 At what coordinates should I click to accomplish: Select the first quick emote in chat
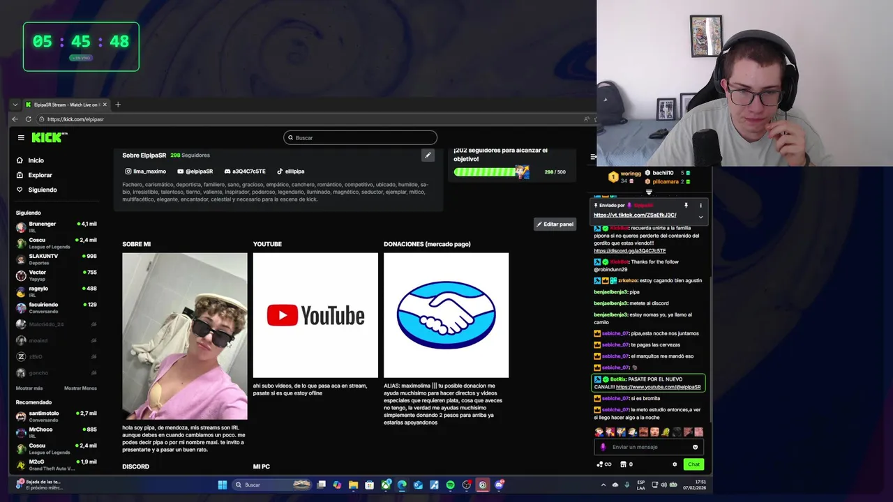(x=599, y=432)
